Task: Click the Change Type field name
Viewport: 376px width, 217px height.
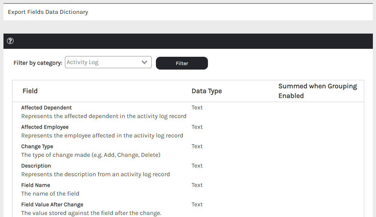Action: (x=37, y=146)
